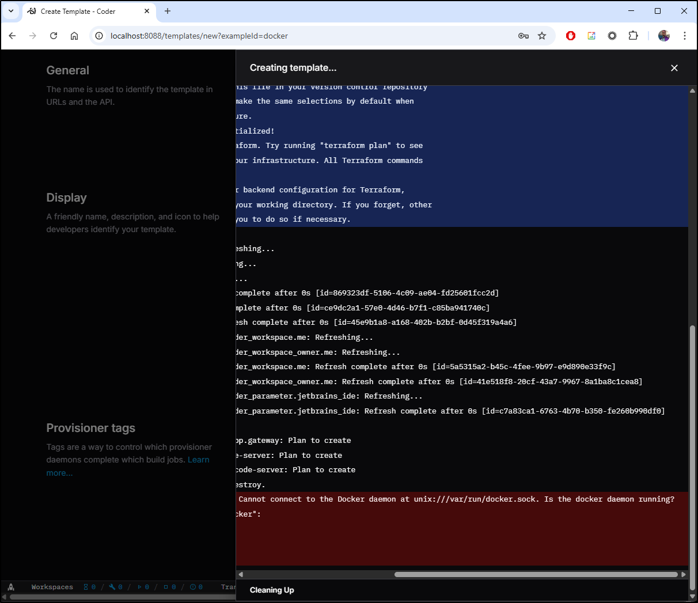This screenshot has height=603, width=698.
Task: Open the saved passwords key icon
Action: point(523,36)
